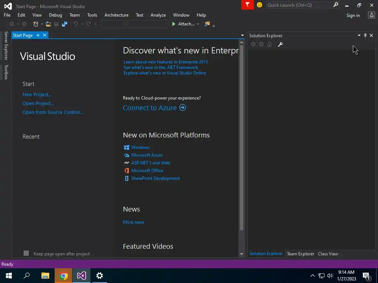Open the Windows platform link
The height and width of the screenshot is (283, 378).
tap(140, 147)
